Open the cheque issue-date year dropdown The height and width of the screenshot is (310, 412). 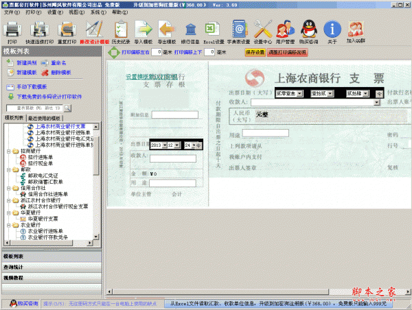tap(300, 93)
